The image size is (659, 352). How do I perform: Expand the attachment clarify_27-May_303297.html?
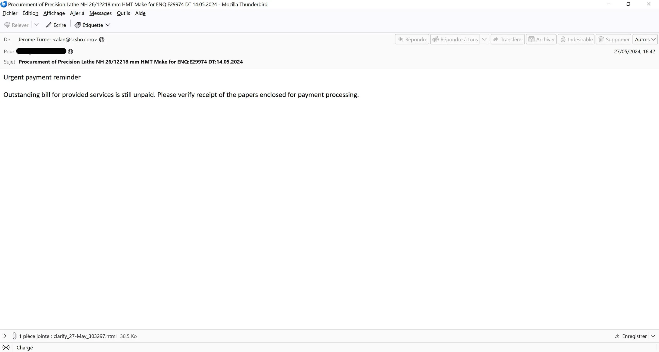tap(5, 336)
